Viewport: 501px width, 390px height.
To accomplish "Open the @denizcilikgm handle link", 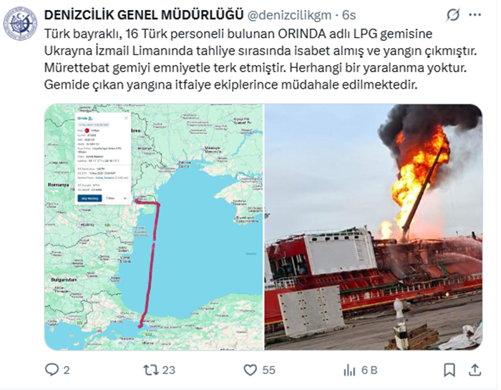I will tap(289, 15).
